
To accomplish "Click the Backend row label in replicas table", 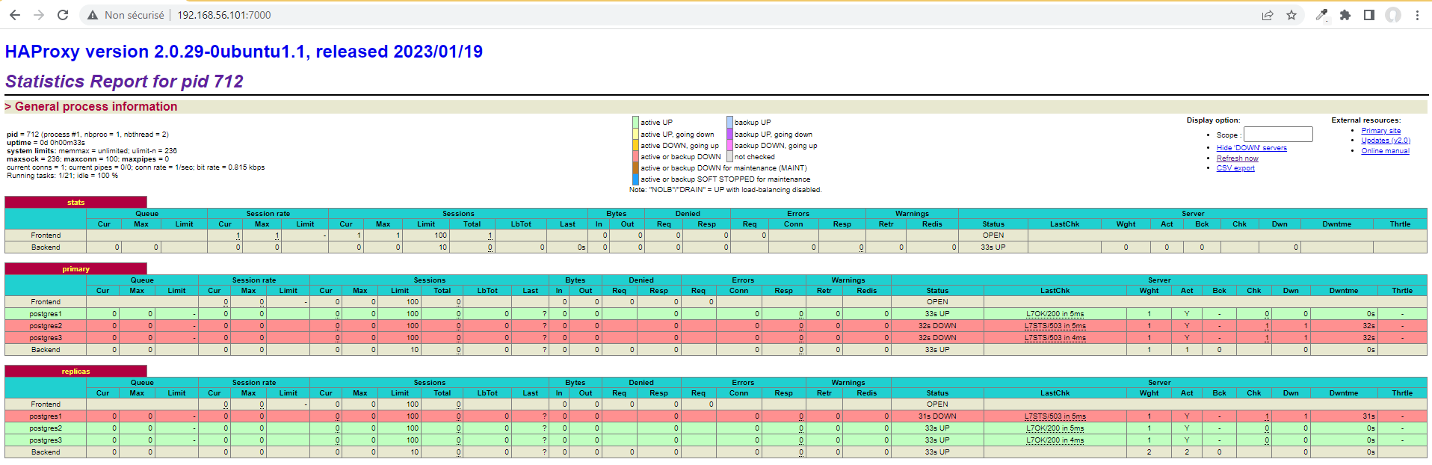I will pos(46,452).
